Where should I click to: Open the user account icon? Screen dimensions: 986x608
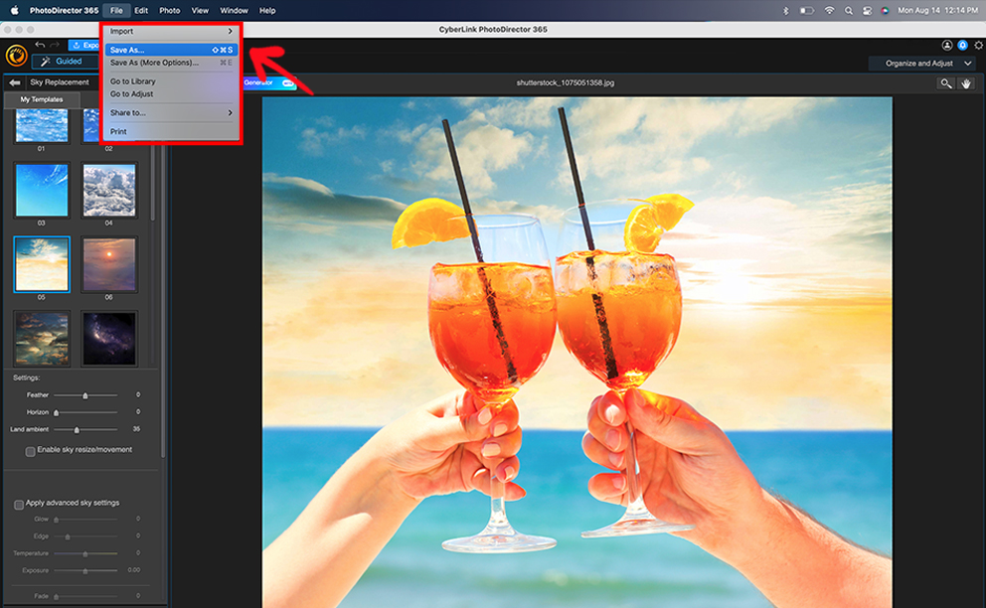(947, 45)
